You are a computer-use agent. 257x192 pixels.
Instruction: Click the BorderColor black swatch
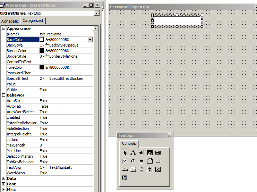(x=42, y=51)
